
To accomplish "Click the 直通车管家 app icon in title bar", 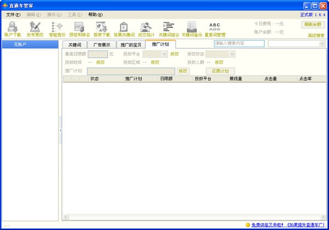I will click(x=5, y=5).
